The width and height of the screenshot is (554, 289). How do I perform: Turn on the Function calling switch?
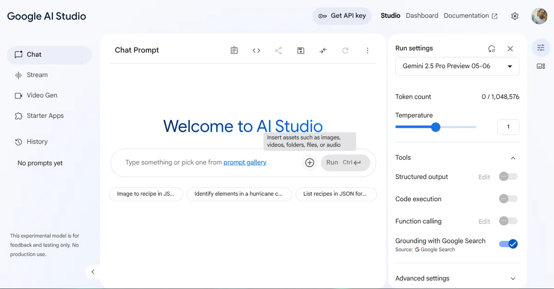click(508, 221)
